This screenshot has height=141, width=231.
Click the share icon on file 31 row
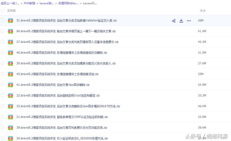(174, 21)
